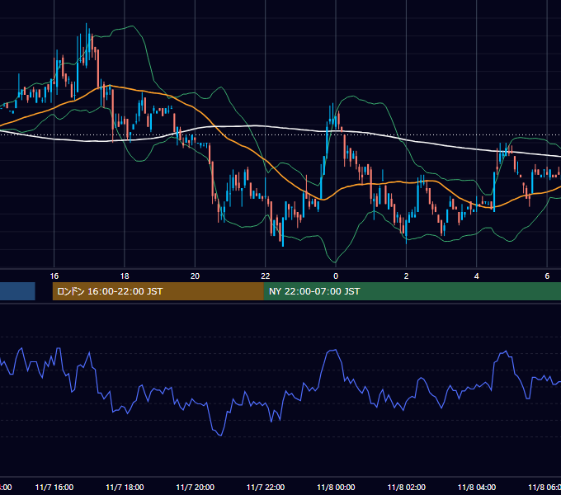The height and width of the screenshot is (495, 561).
Task: Click the 11/8 00:00 date label
Action: coord(336,488)
